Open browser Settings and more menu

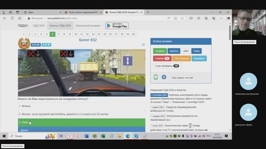[221, 18]
